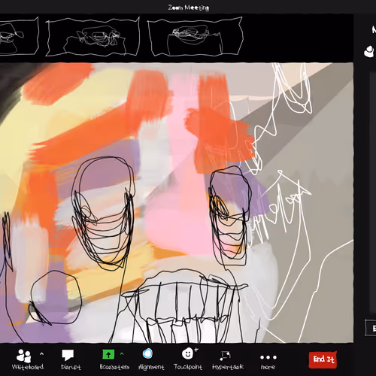
Task: Click the partial button at right panel bottom
Action: [371, 328]
